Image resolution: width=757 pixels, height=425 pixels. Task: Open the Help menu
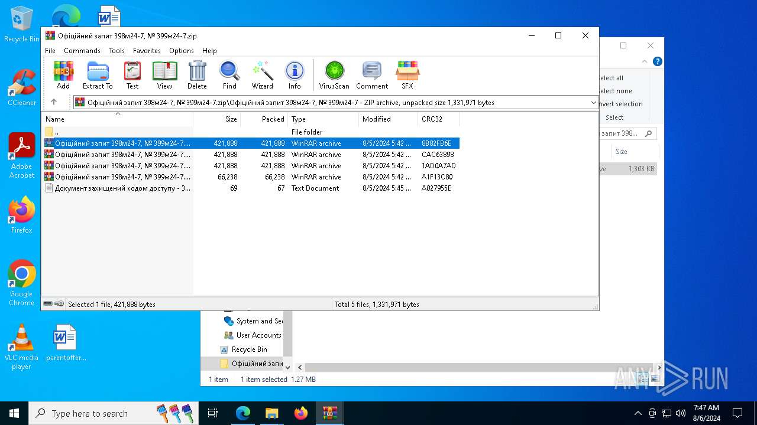click(209, 51)
